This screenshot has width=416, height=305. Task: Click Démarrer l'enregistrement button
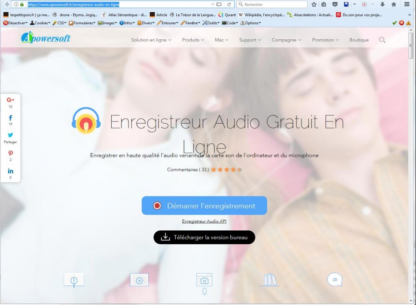coord(204,205)
